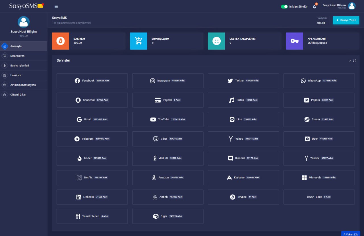
Task: Open the SosyoHost Bilişim profile avatar in header
Action: [x=352, y=6]
